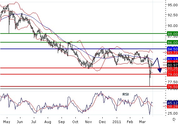Click the Dec label on time axis
The width and height of the screenshot is (178, 124).
[x=102, y=122]
